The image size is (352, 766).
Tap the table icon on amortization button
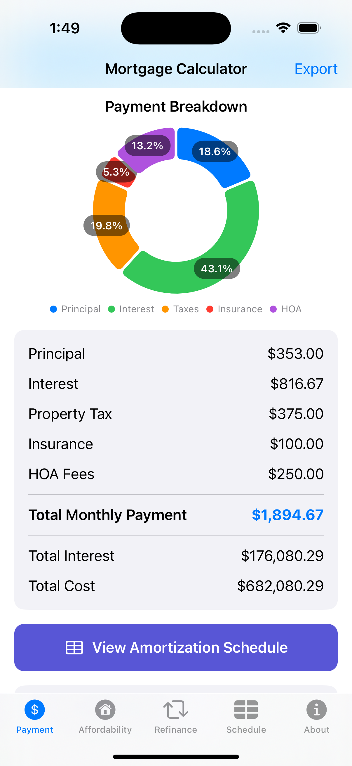point(74,647)
